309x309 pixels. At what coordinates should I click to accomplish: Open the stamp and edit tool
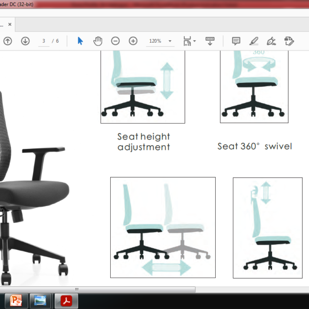[x=289, y=41]
